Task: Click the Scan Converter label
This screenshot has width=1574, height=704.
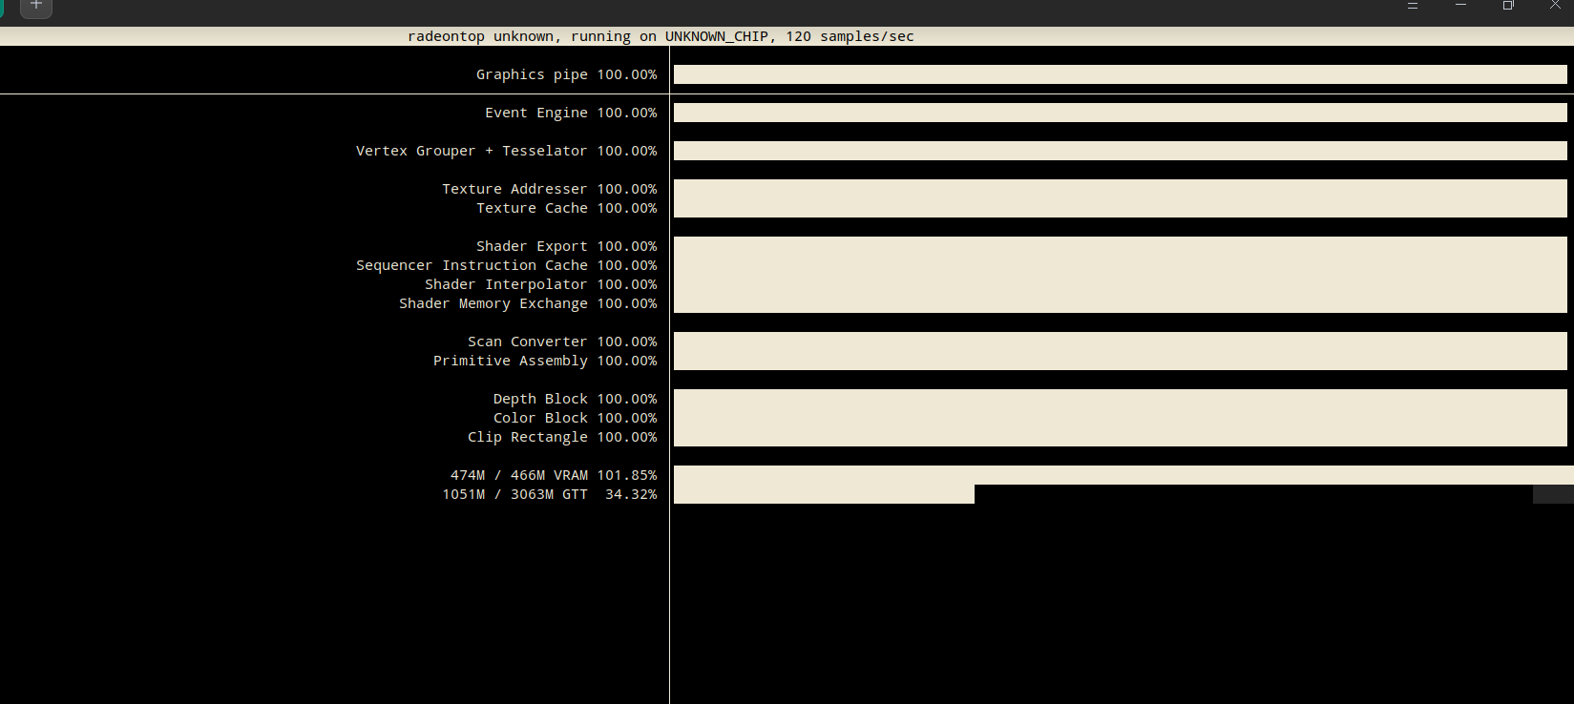Action: click(527, 342)
